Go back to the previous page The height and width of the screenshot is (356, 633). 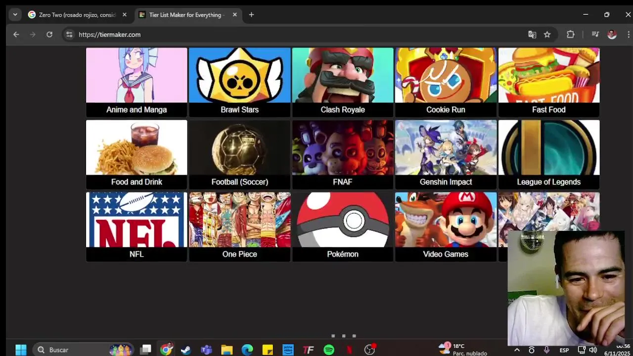[x=16, y=35]
